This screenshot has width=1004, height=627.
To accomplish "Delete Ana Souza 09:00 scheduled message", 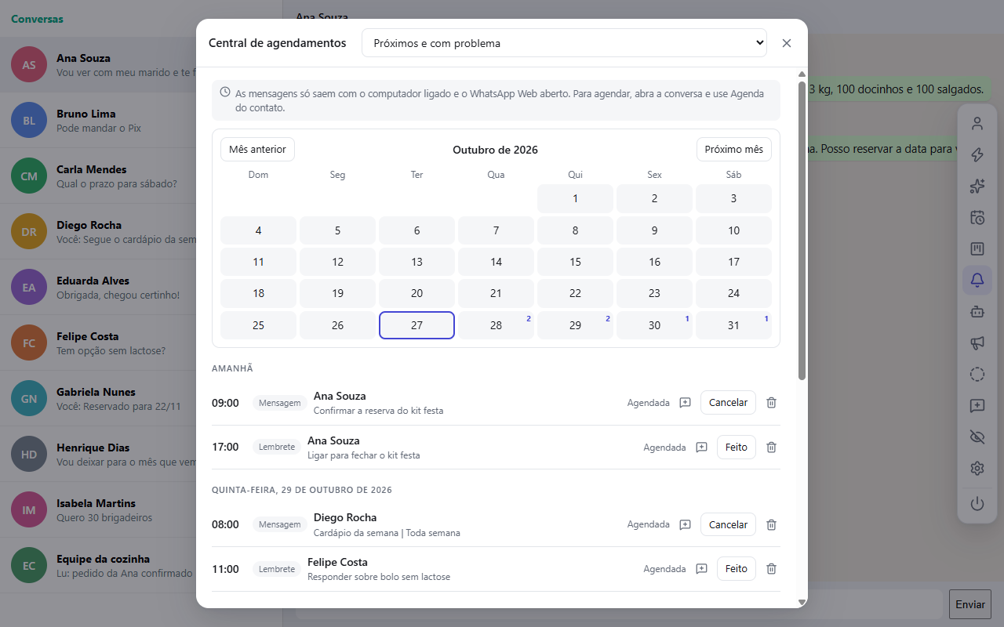I will [x=771, y=402].
